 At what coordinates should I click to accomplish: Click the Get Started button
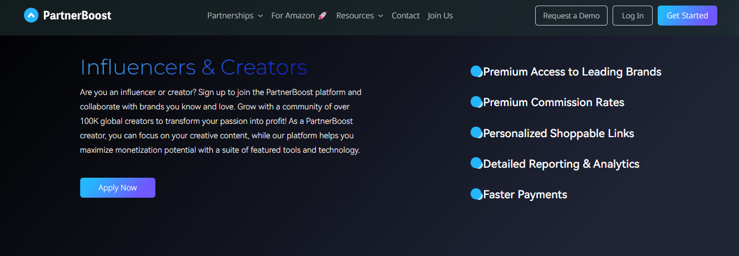(687, 16)
